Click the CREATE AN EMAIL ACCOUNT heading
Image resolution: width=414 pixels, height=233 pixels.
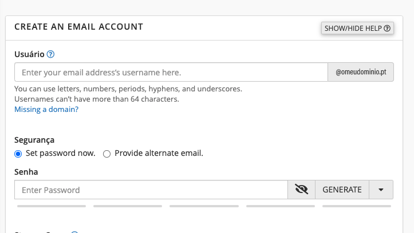coord(78,26)
